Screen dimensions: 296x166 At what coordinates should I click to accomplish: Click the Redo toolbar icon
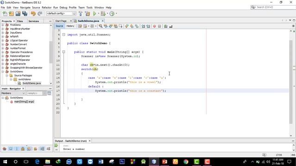pyautogui.click(x=40, y=13)
